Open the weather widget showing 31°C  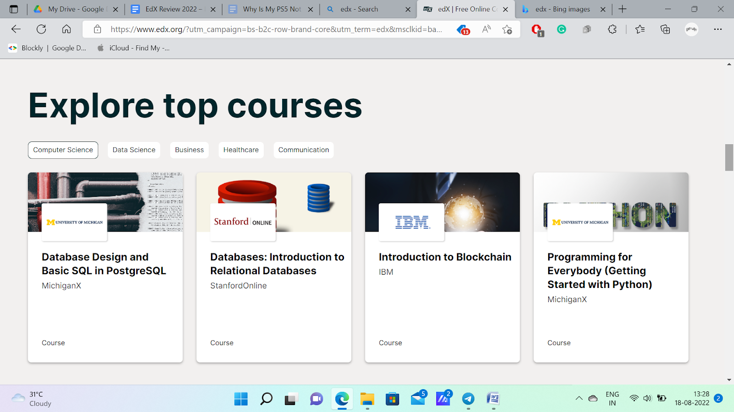(31, 399)
